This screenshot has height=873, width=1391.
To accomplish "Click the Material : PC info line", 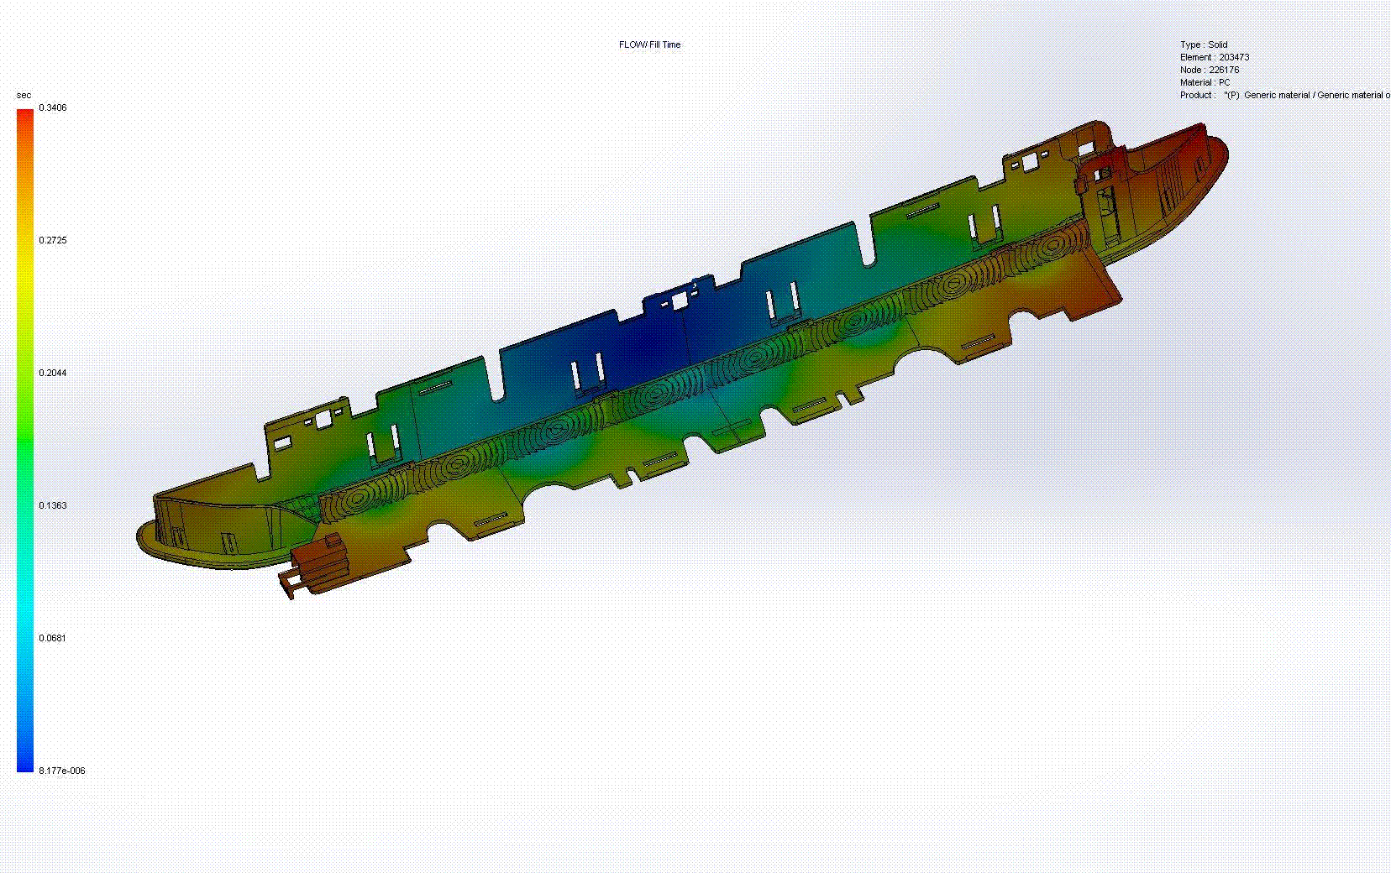I will [1205, 82].
